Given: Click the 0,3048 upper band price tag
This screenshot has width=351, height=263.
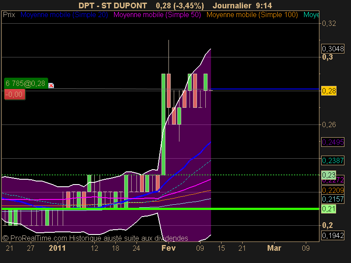Looking at the screenshot, I should pyautogui.click(x=333, y=49).
